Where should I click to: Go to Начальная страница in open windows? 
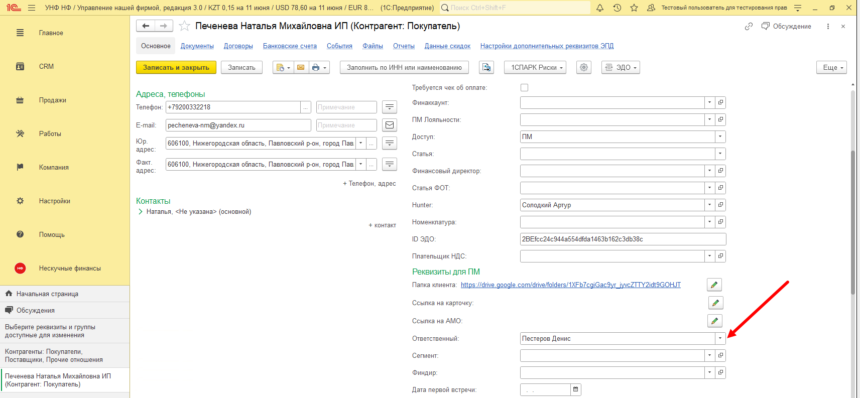pyautogui.click(x=65, y=294)
